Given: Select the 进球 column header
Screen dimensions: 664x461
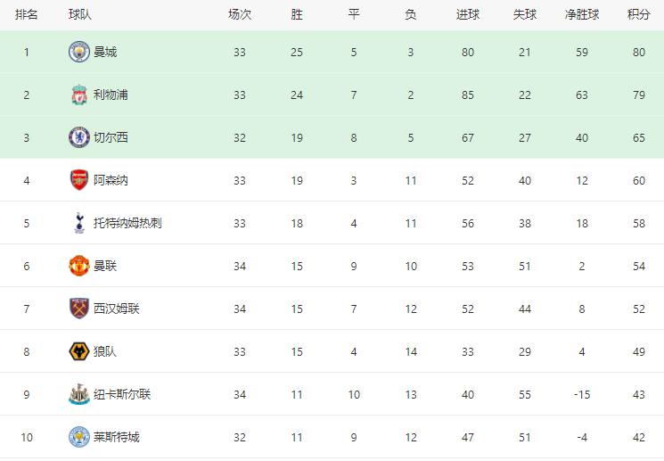Looking at the screenshot, I should pyautogui.click(x=468, y=15).
